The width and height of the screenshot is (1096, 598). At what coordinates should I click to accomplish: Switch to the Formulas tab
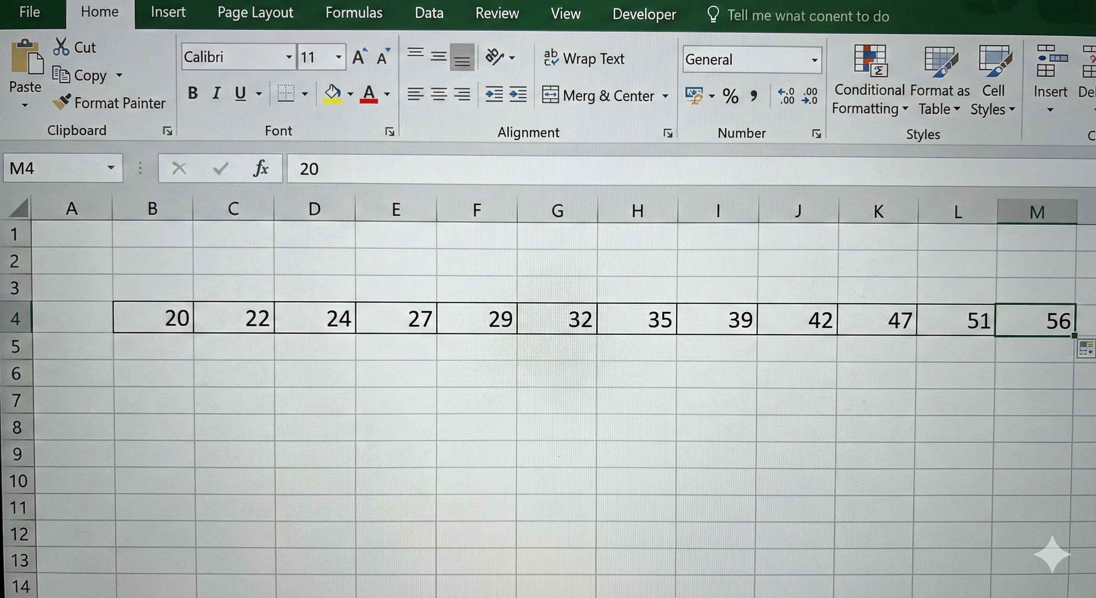(x=353, y=13)
